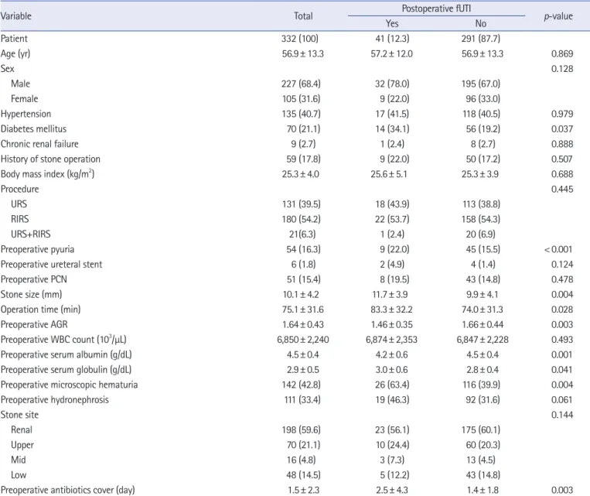Click the 0.478 p-value

[x=562, y=279]
